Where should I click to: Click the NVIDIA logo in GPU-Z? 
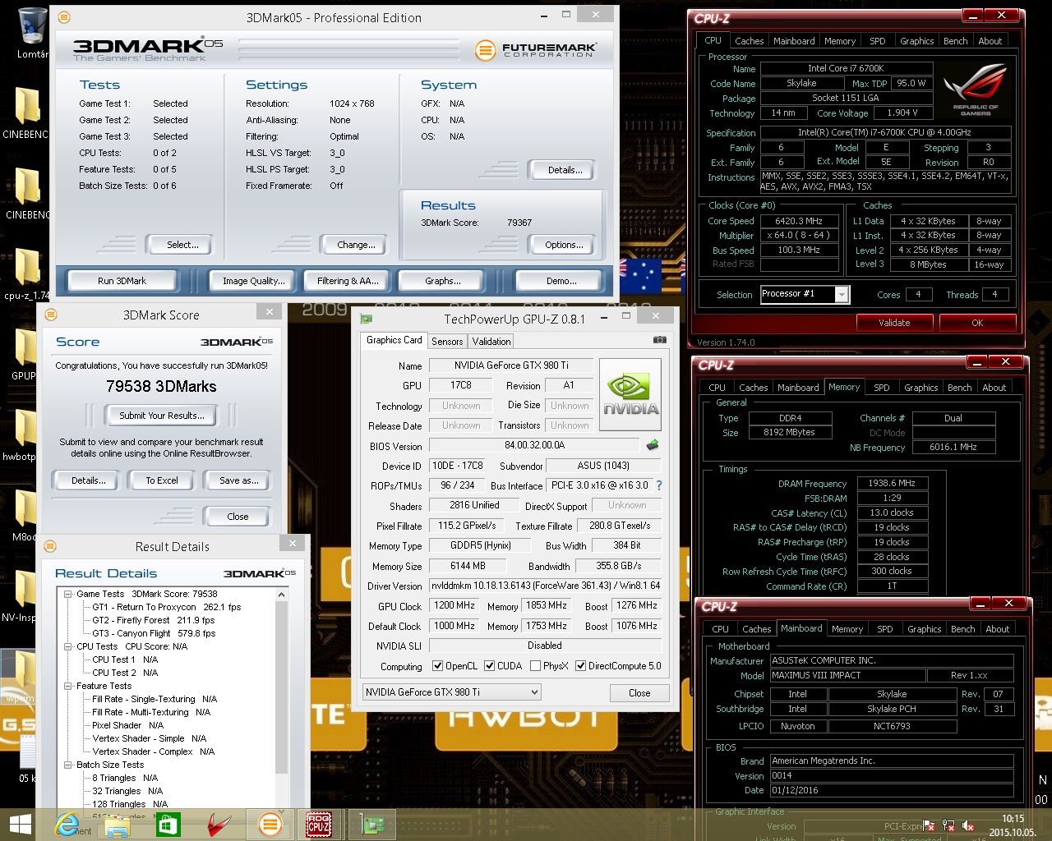point(630,394)
